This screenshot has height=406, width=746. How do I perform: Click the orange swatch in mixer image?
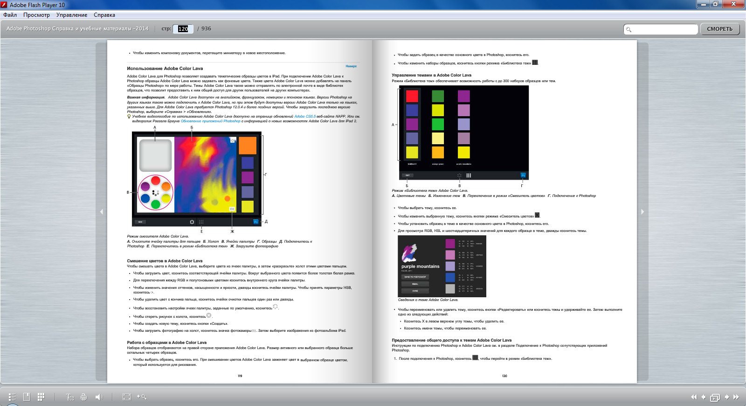click(248, 146)
